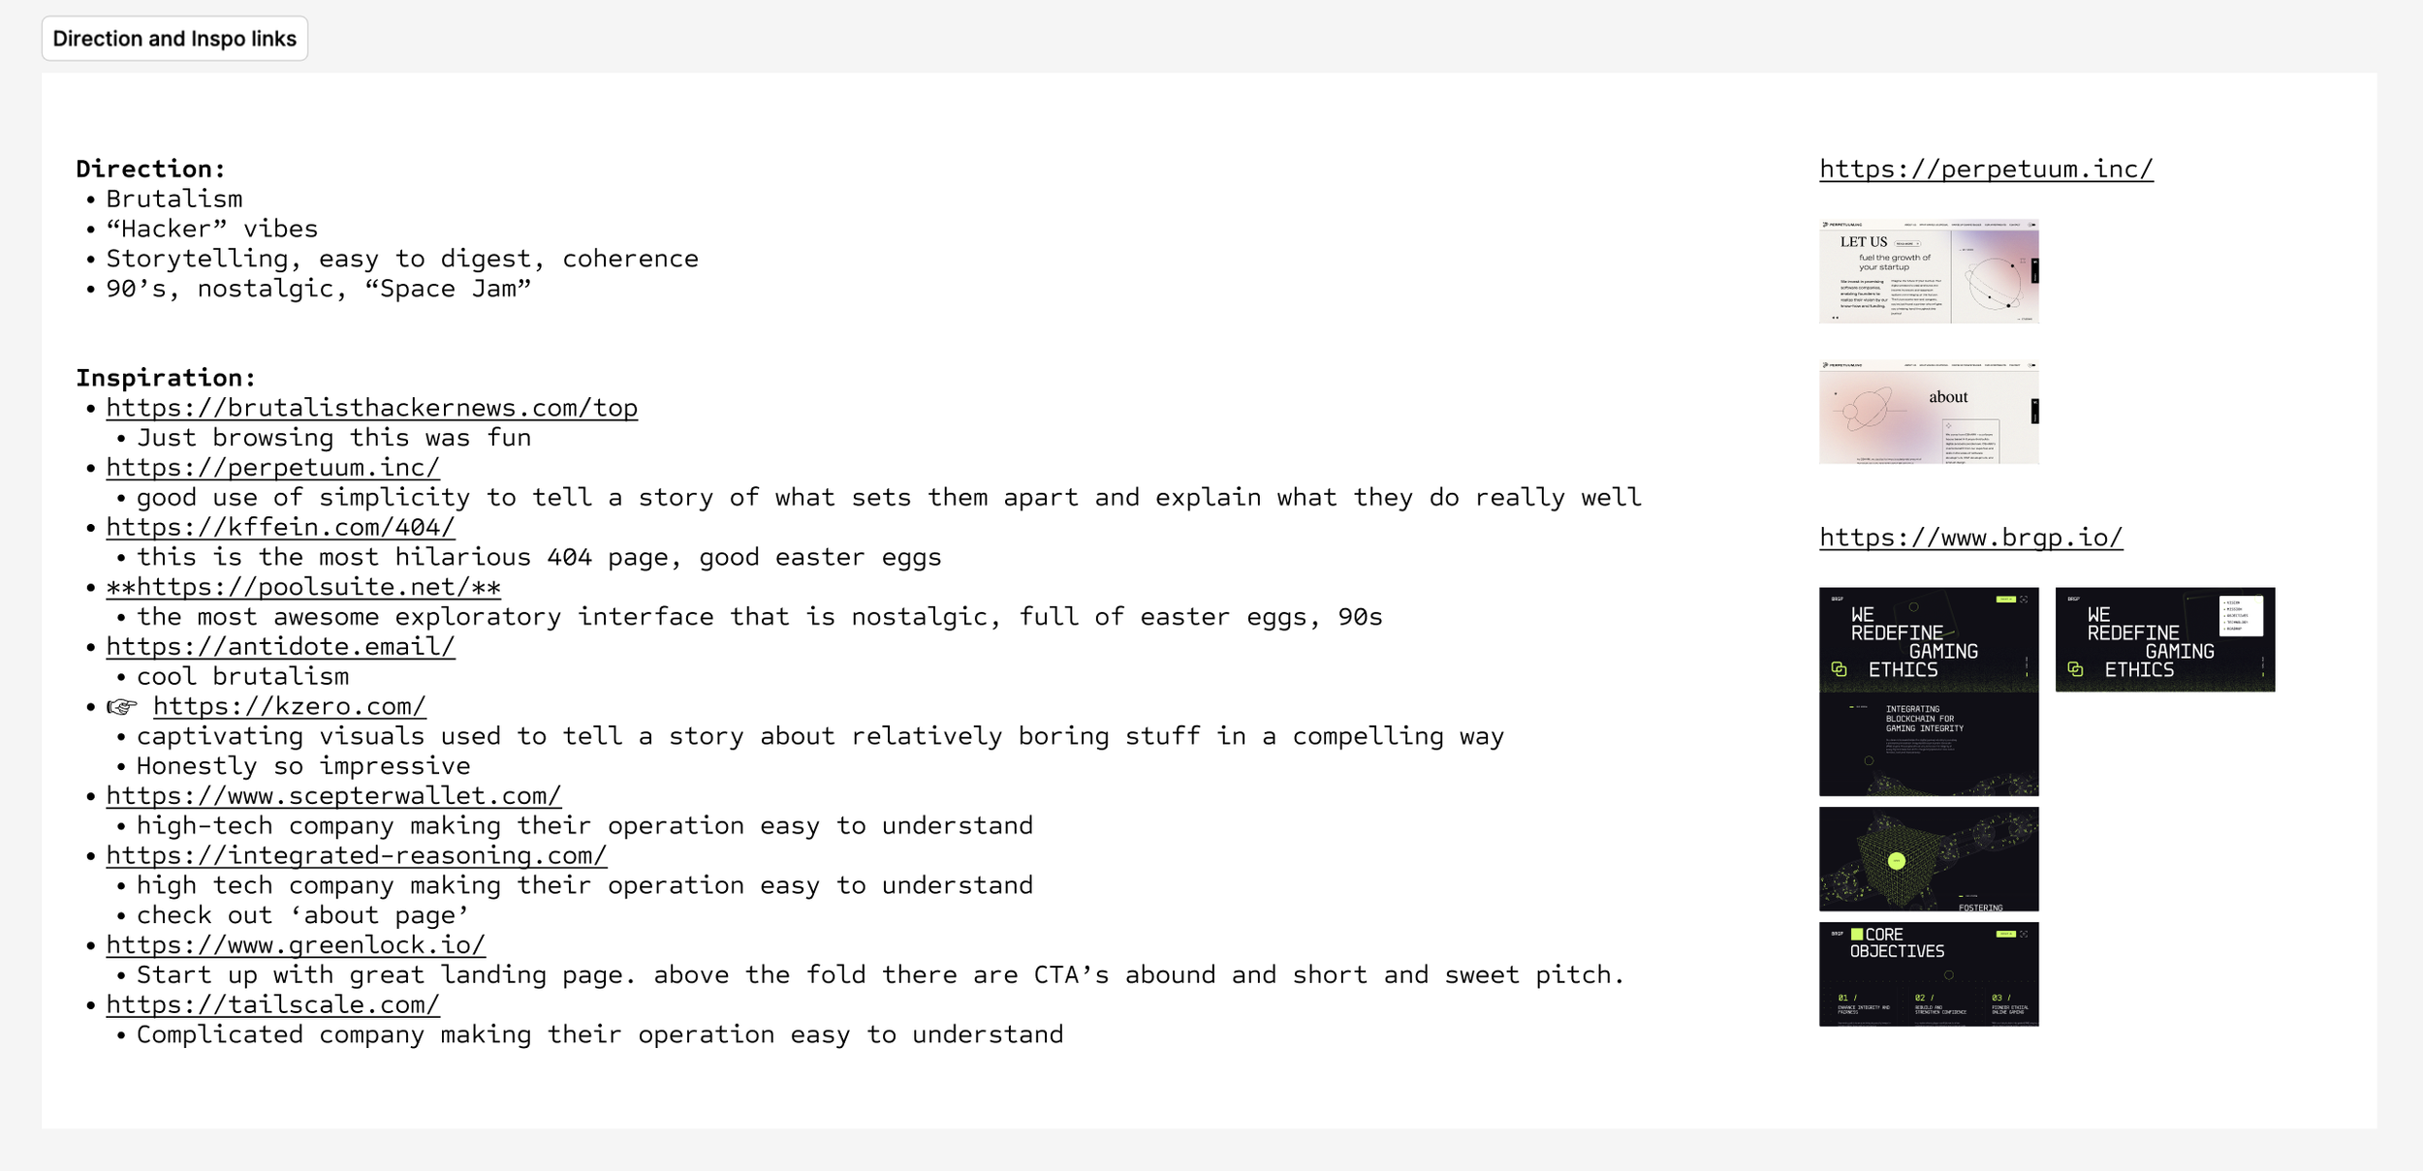Open the www.brgp.io heading link
The image size is (2423, 1171).
pos(1970,538)
